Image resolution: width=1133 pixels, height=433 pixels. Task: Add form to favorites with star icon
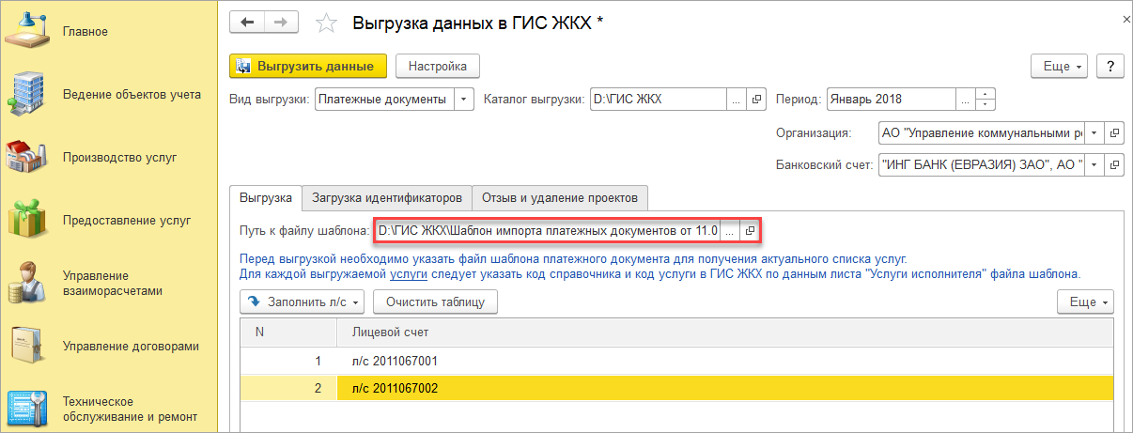pos(326,23)
